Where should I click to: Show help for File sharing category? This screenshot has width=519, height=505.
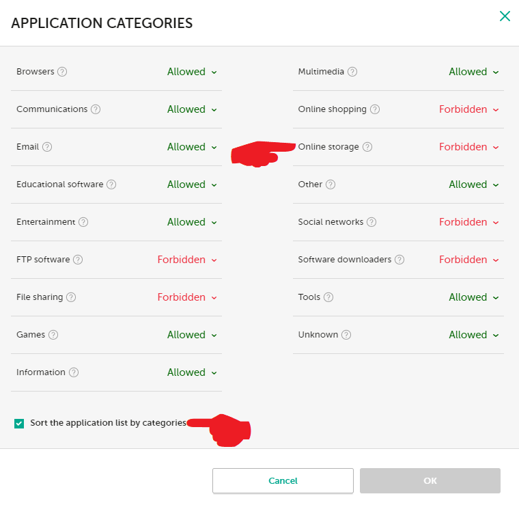click(x=71, y=297)
